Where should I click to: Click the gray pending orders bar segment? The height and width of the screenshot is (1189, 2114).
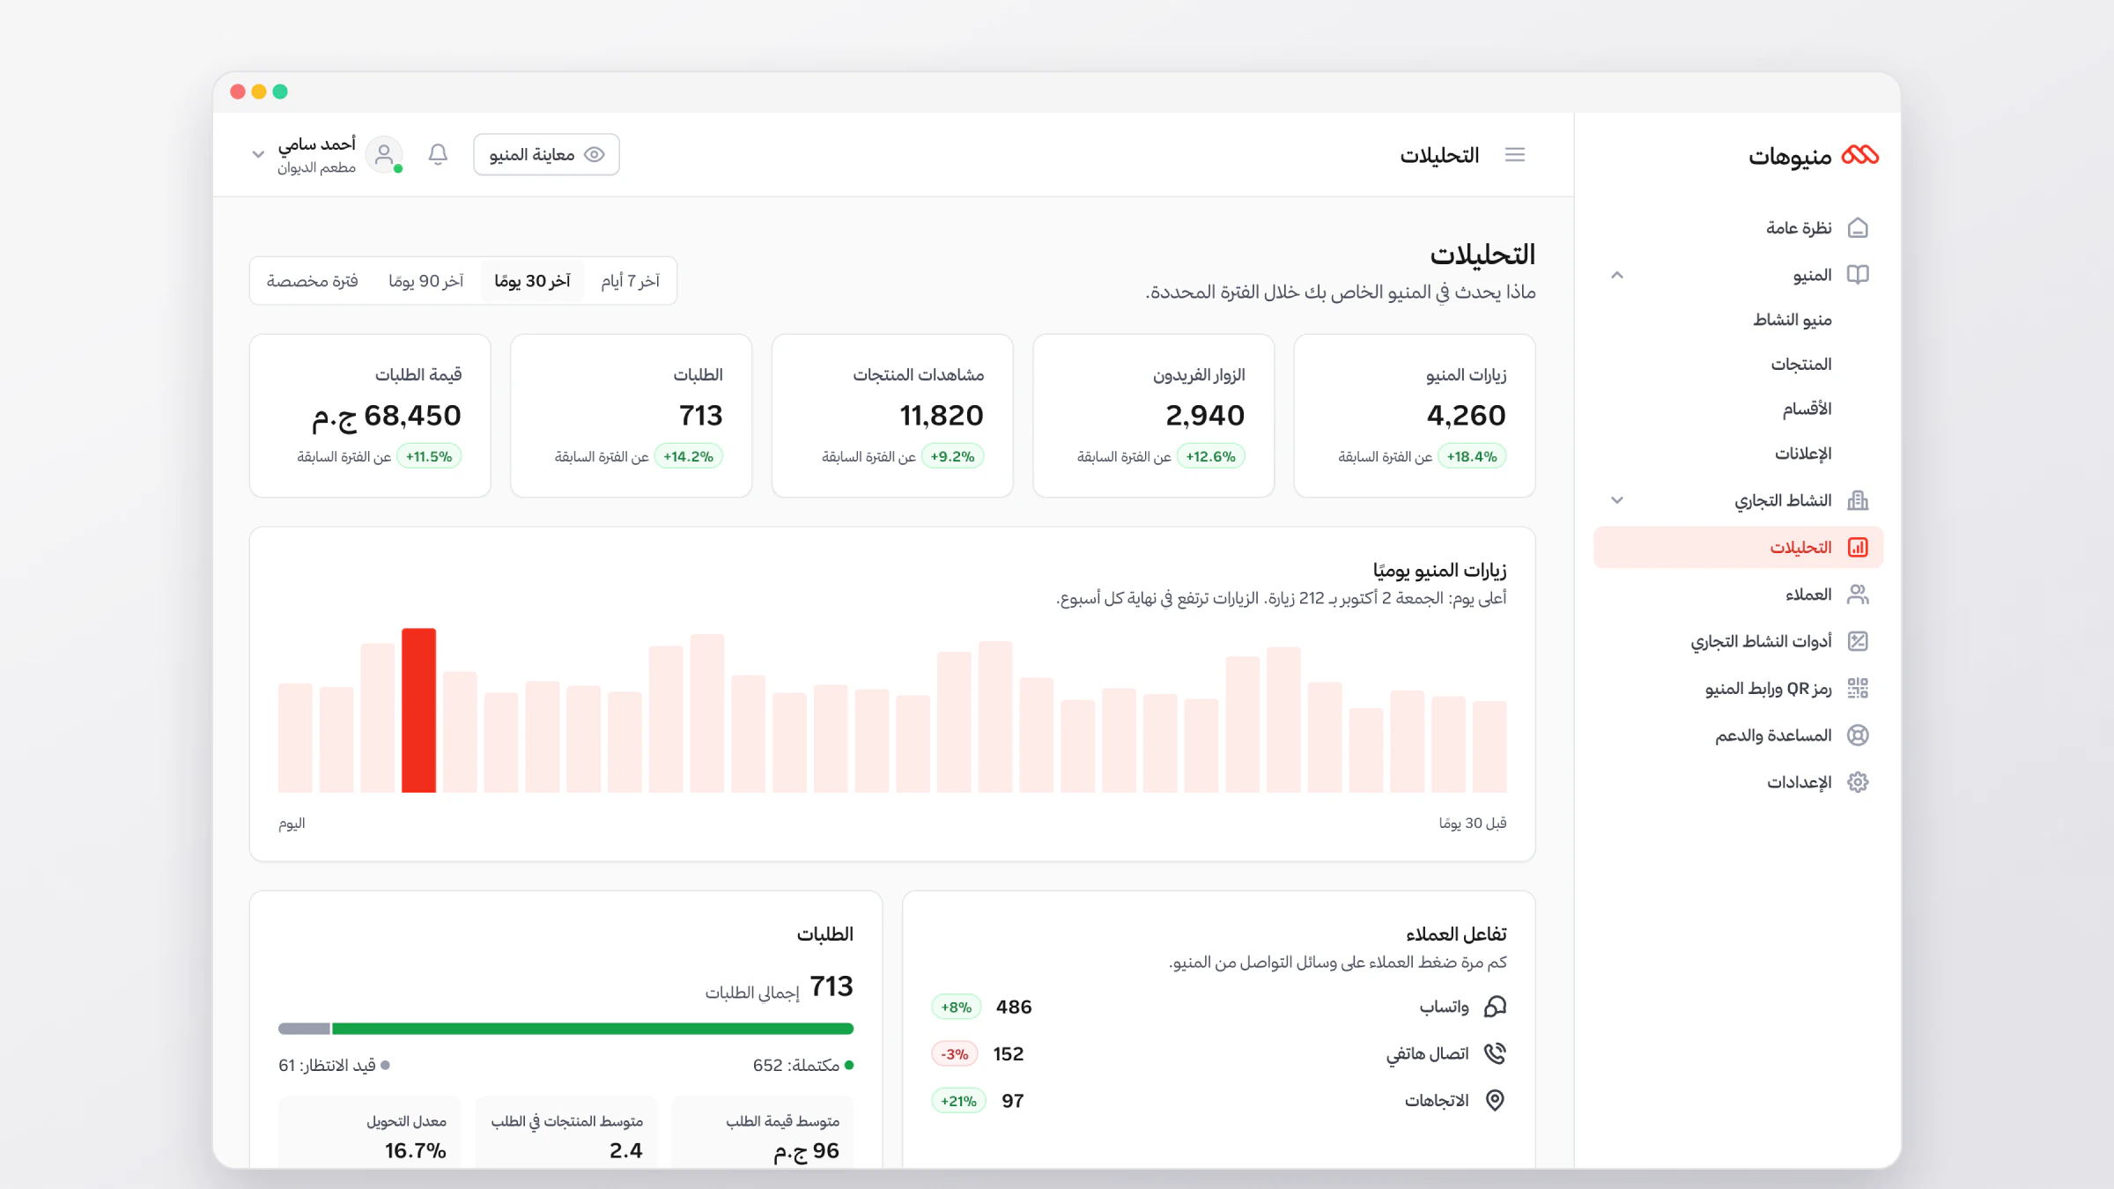pyautogui.click(x=304, y=1029)
